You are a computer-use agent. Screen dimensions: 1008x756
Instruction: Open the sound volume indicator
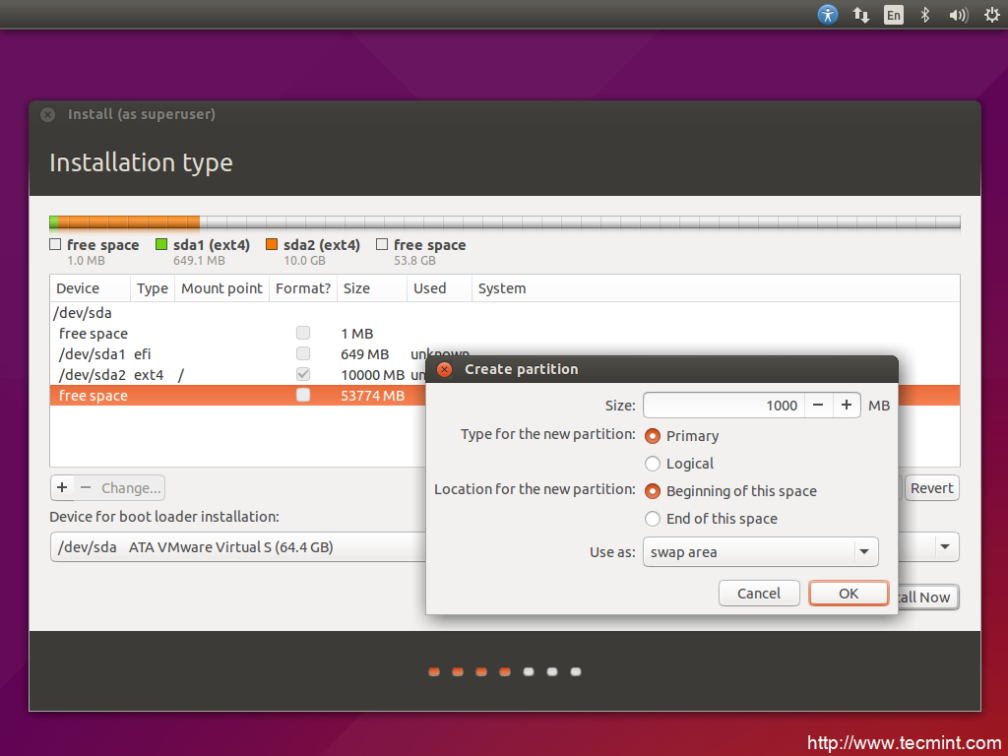958,15
